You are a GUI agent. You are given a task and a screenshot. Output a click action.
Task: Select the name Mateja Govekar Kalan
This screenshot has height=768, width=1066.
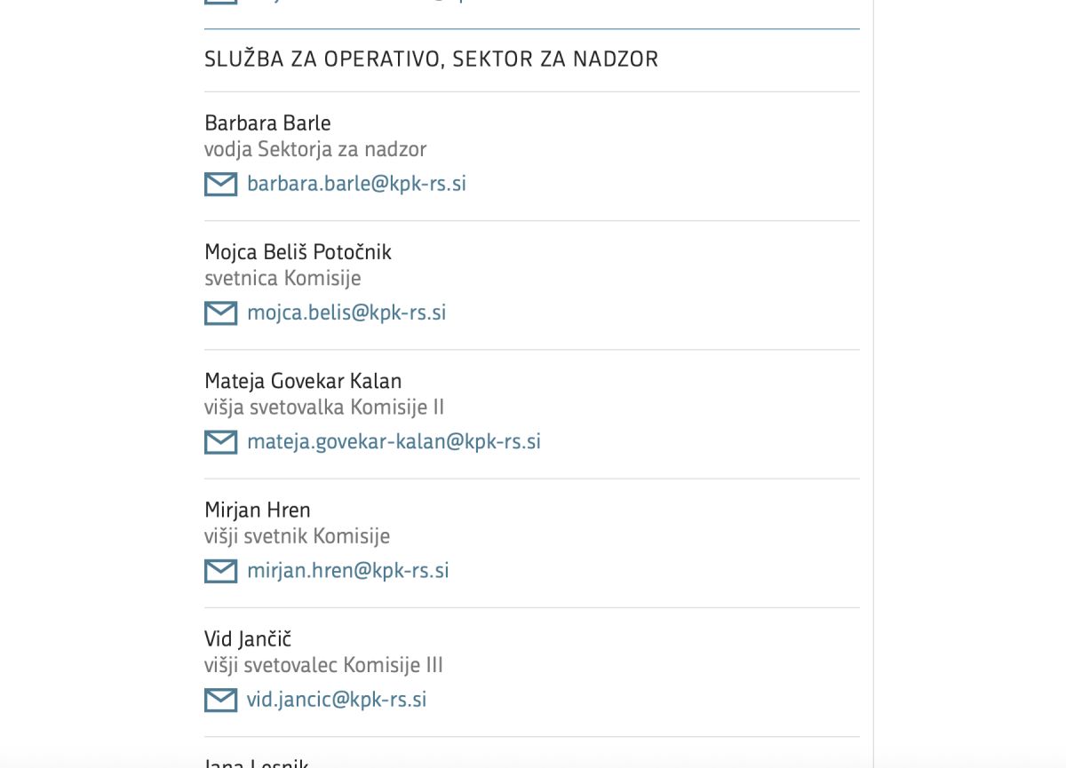coord(303,381)
